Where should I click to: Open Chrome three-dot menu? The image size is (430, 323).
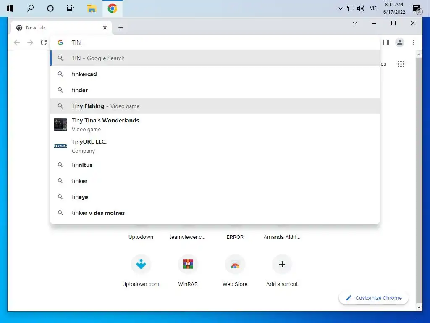(413, 42)
